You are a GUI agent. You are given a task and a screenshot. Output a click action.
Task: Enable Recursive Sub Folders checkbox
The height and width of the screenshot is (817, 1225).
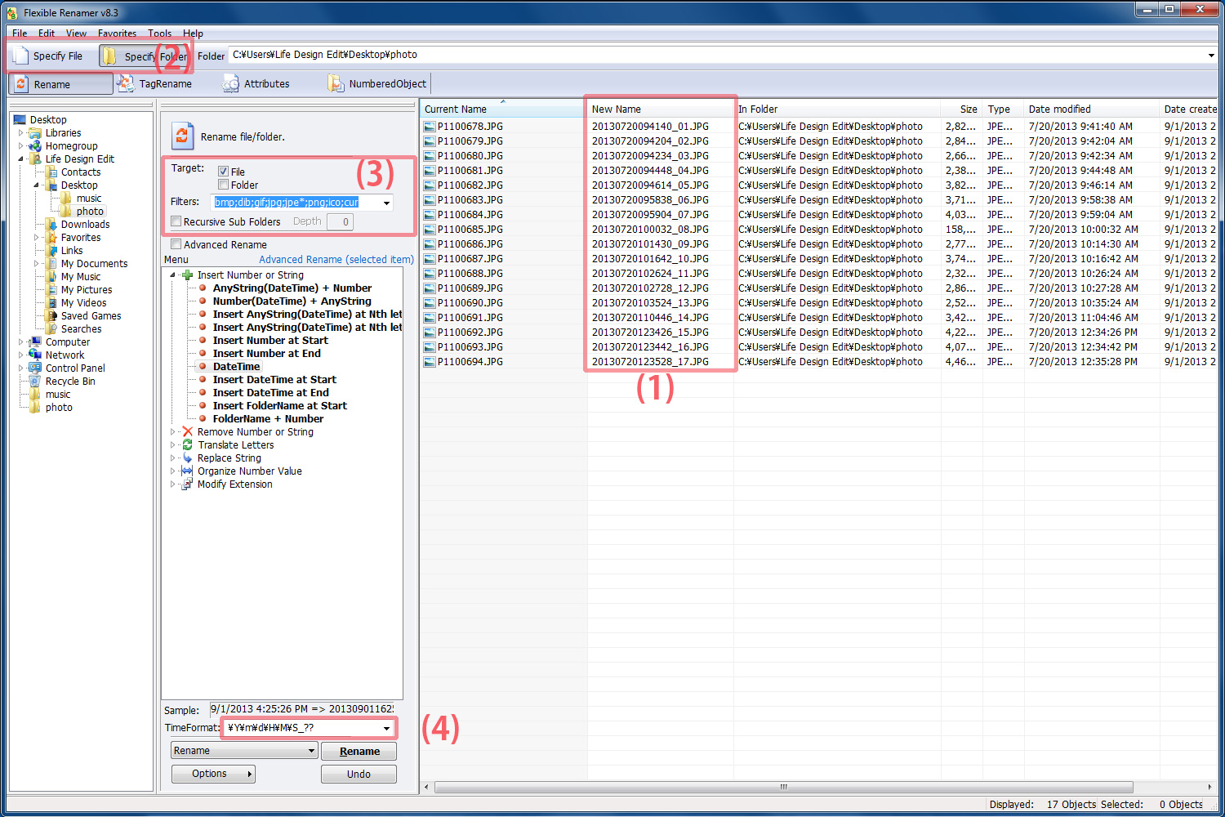pyautogui.click(x=176, y=221)
